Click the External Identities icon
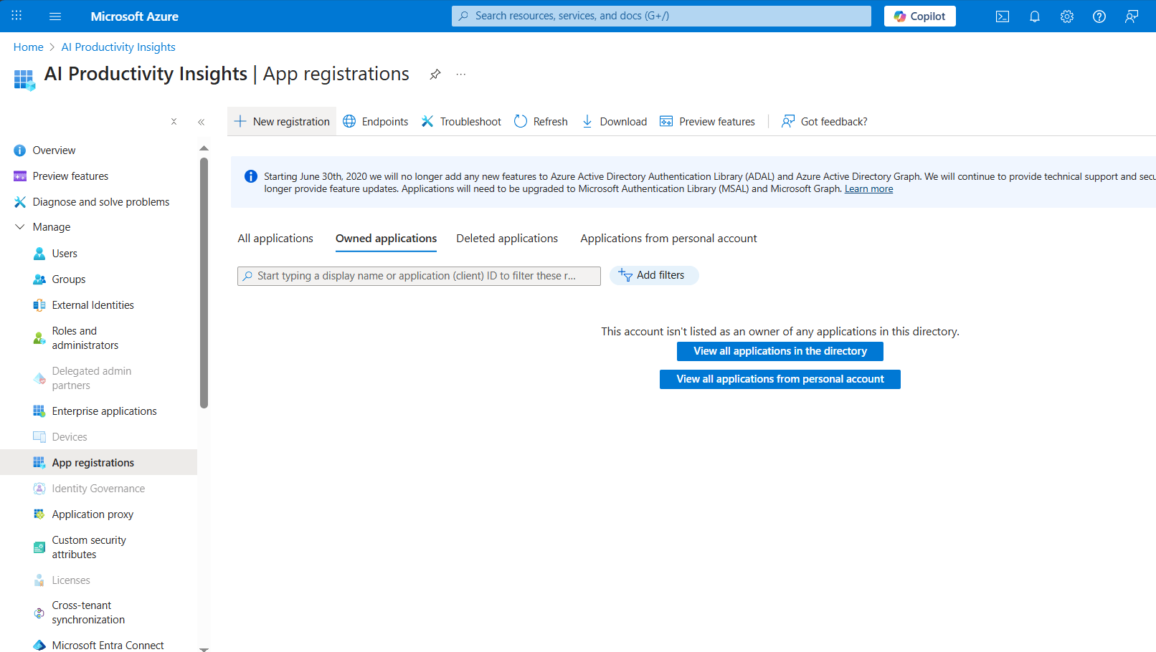Image resolution: width=1156 pixels, height=652 pixels. [x=39, y=305]
